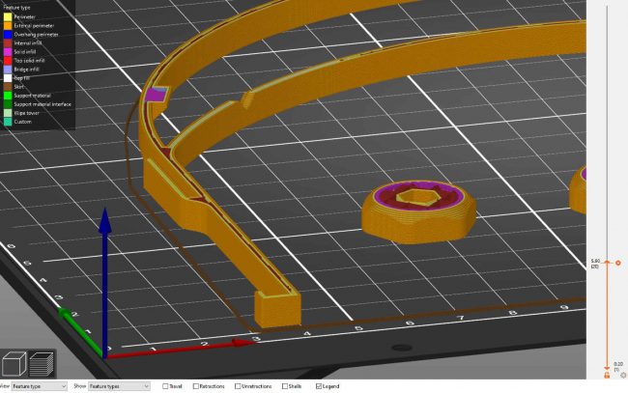Click the hex nut model on the bed
Screen dimensions: 628x393
(x=420, y=204)
